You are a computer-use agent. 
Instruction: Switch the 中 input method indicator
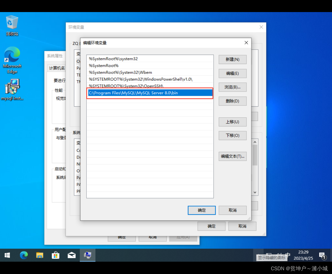288,255
